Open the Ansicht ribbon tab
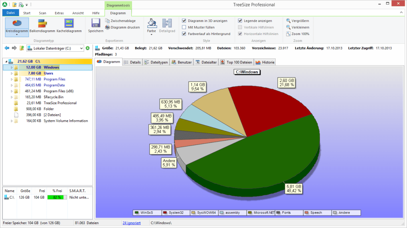Image resolution: width=407 pixels, height=228 pixels. (x=78, y=13)
